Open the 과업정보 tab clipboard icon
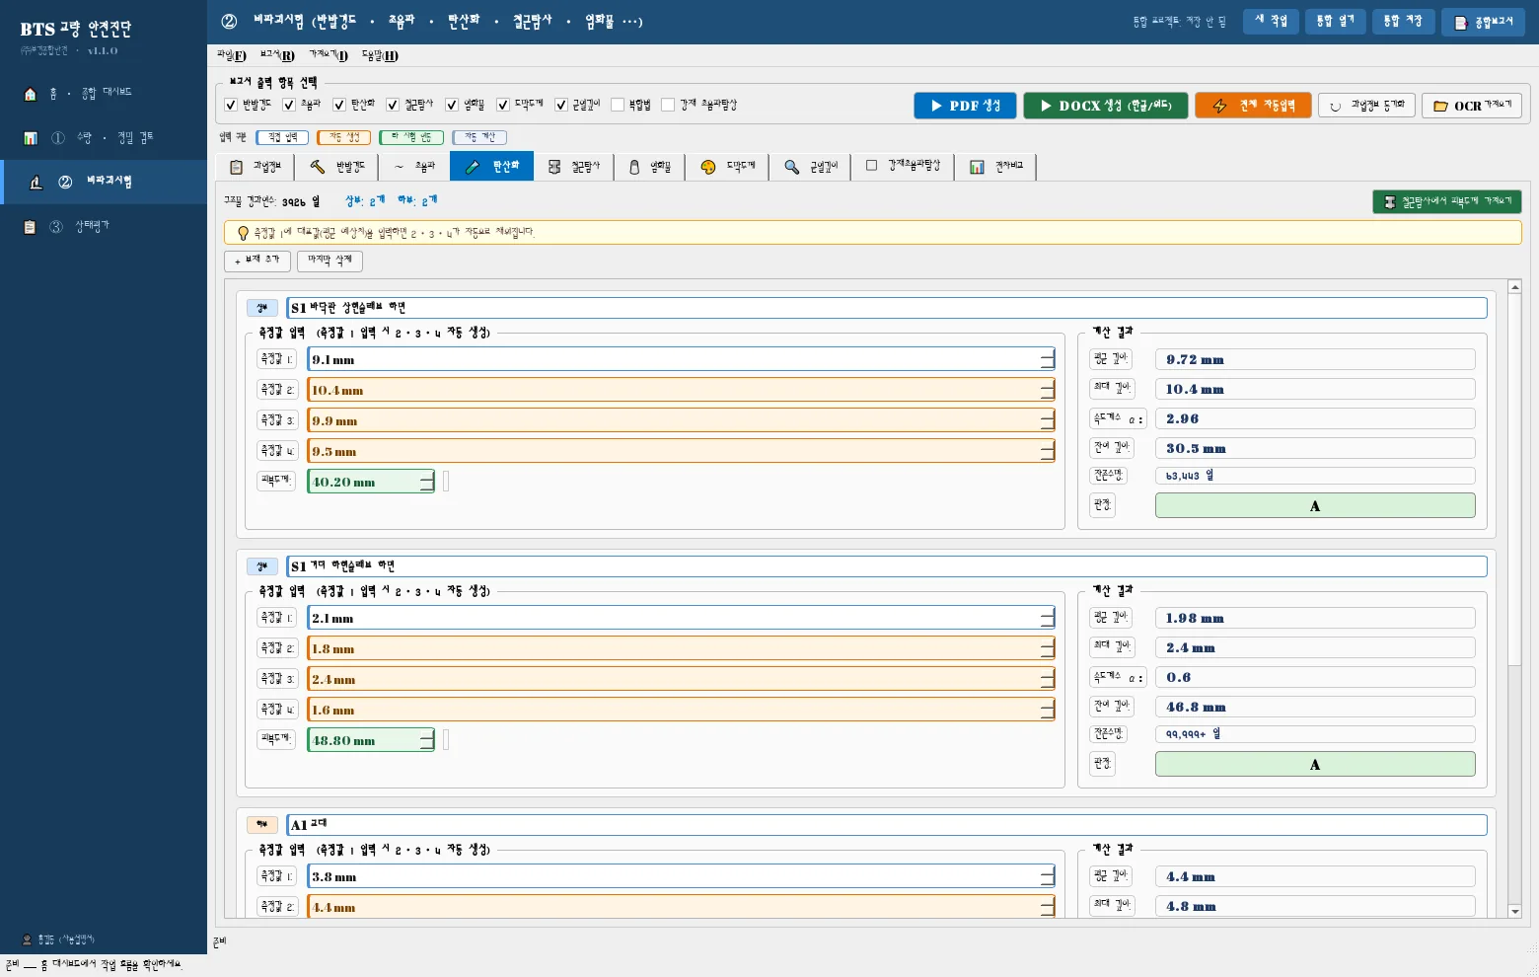This screenshot has width=1539, height=977. pos(236,167)
